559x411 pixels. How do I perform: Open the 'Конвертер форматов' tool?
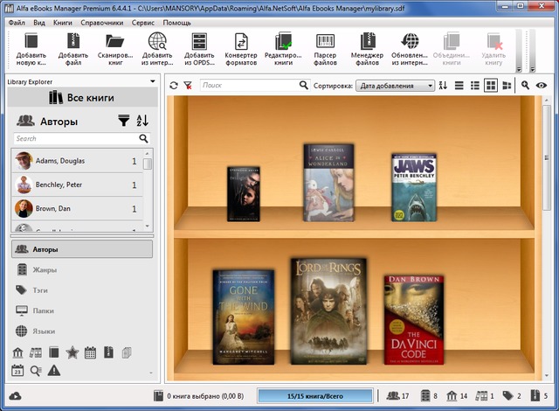pyautogui.click(x=241, y=41)
